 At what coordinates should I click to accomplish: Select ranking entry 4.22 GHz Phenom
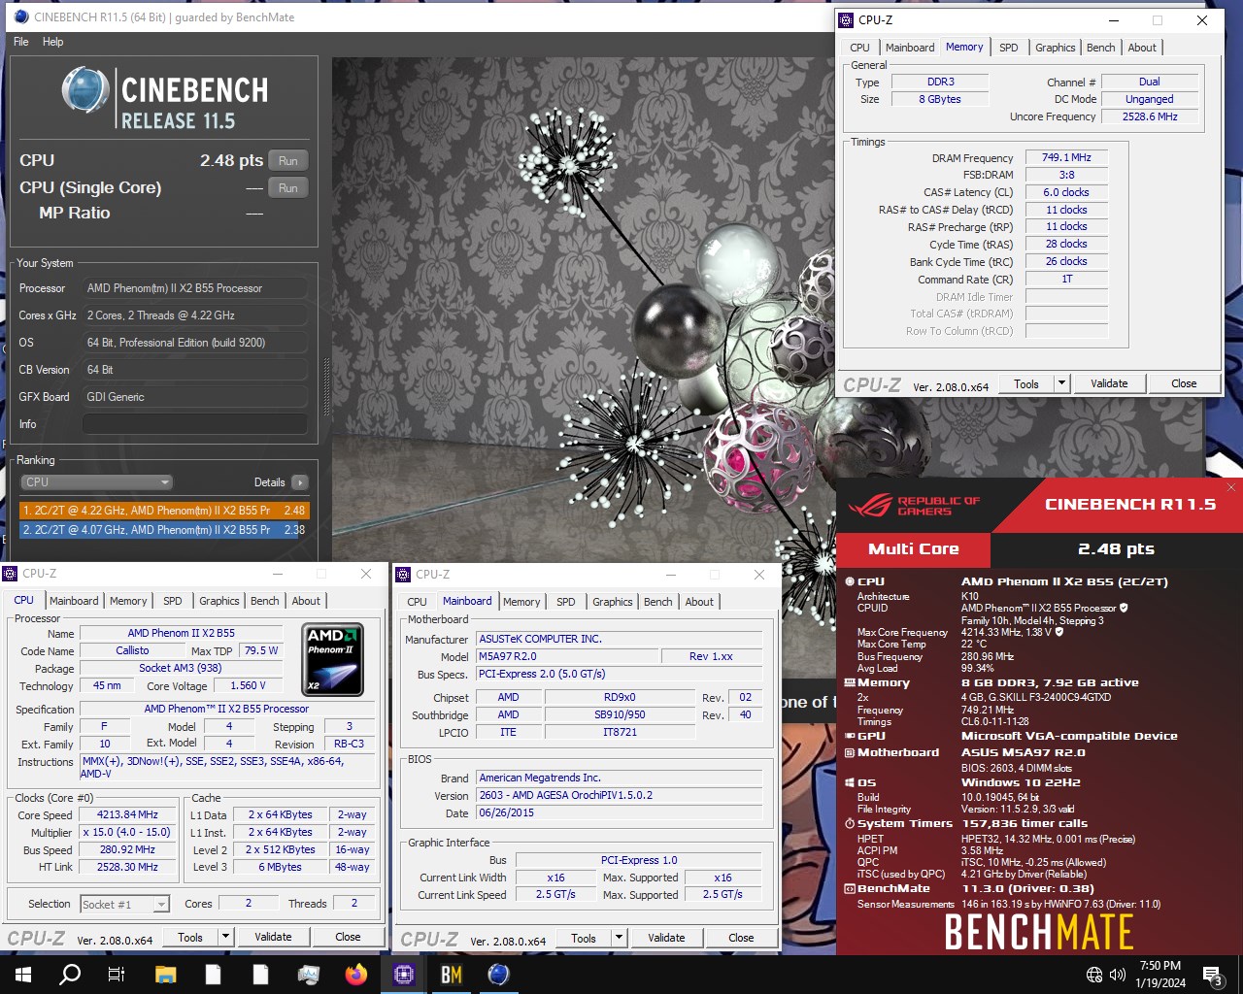pyautogui.click(x=164, y=510)
